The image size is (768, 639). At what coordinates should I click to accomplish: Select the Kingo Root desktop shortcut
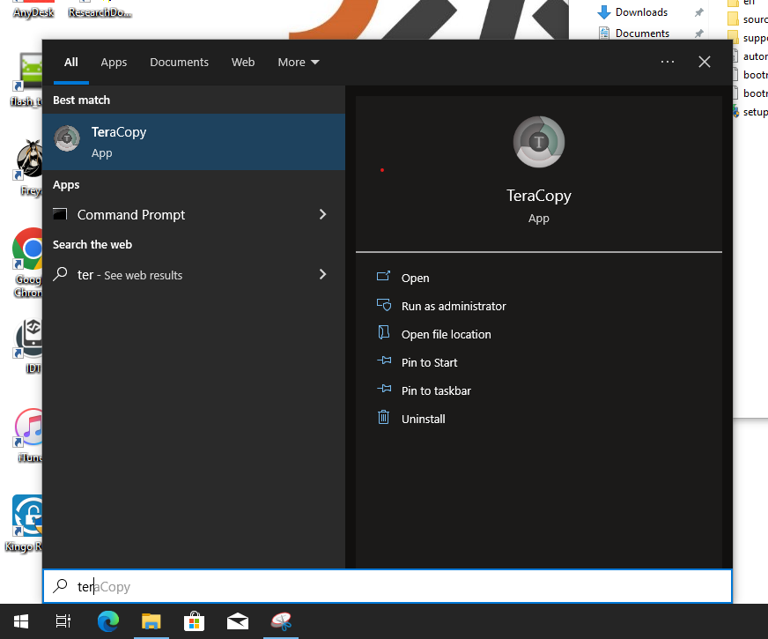pyautogui.click(x=25, y=523)
